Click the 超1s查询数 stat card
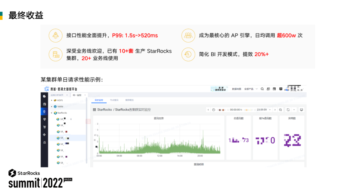 265,137
